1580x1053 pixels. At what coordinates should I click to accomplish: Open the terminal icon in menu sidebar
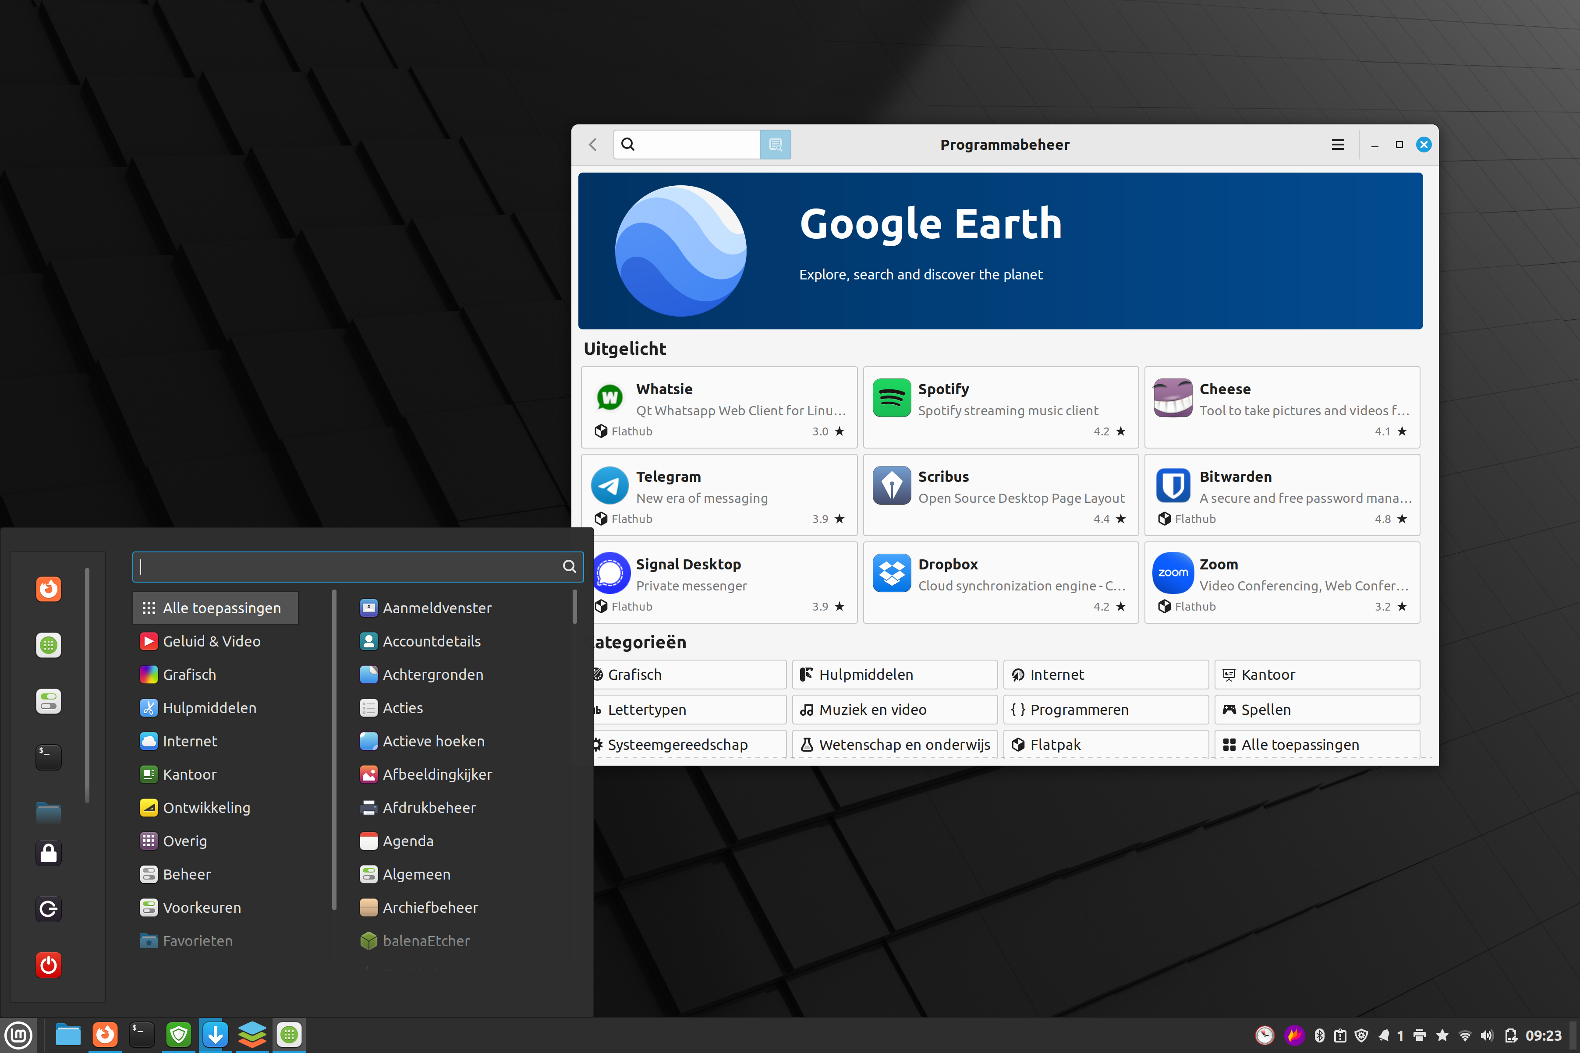48,757
